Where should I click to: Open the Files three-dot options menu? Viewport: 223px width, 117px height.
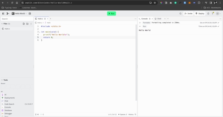point(31,24)
